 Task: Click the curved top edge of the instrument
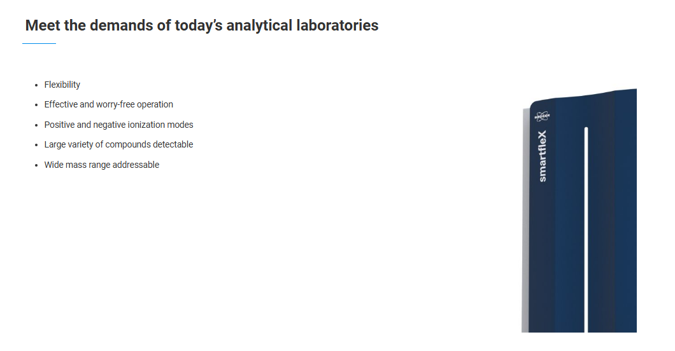point(583,97)
